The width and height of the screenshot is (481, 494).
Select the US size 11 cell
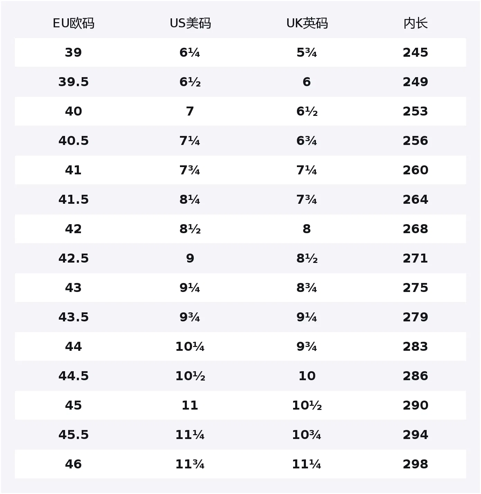[x=190, y=405]
